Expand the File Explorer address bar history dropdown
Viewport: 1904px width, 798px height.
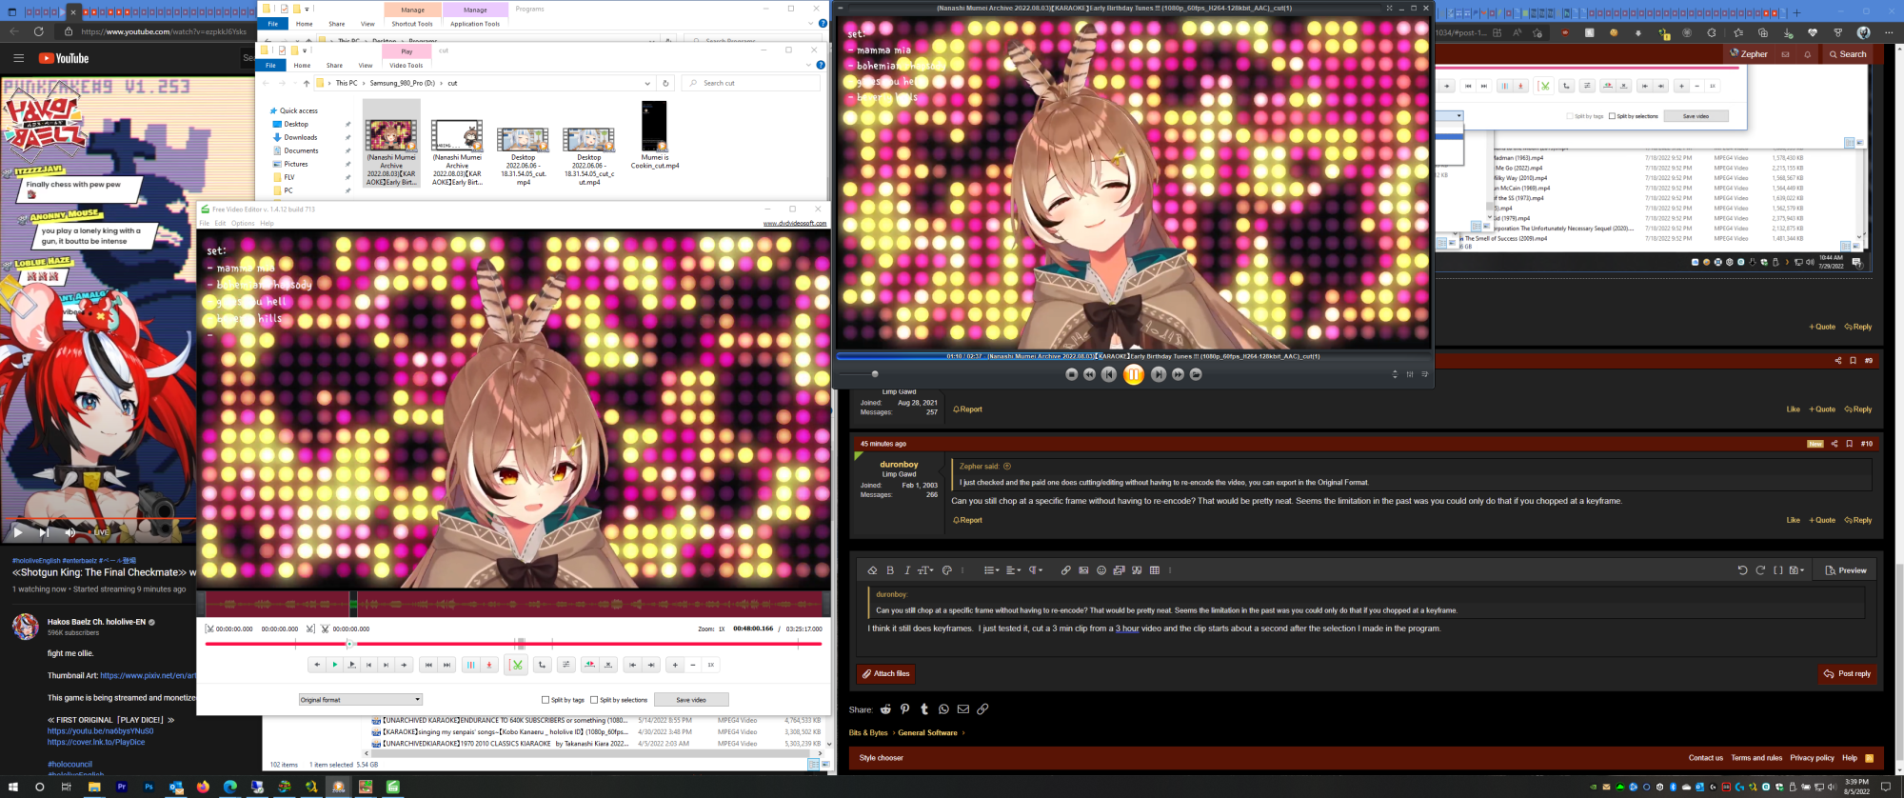[647, 83]
